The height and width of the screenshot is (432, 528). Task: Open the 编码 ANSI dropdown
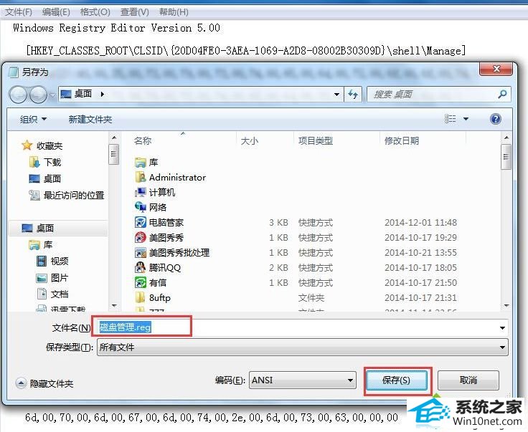pos(303,380)
